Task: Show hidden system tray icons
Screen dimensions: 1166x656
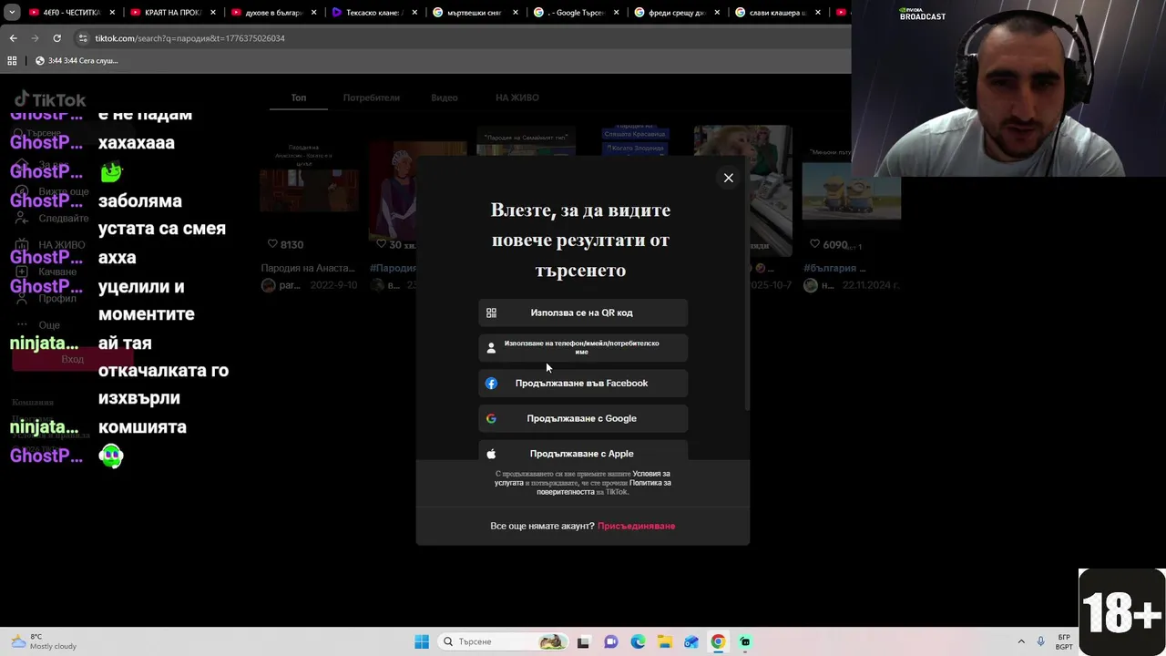Action: tap(1021, 641)
